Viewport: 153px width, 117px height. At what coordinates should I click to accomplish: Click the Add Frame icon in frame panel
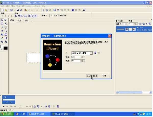point(34,106)
